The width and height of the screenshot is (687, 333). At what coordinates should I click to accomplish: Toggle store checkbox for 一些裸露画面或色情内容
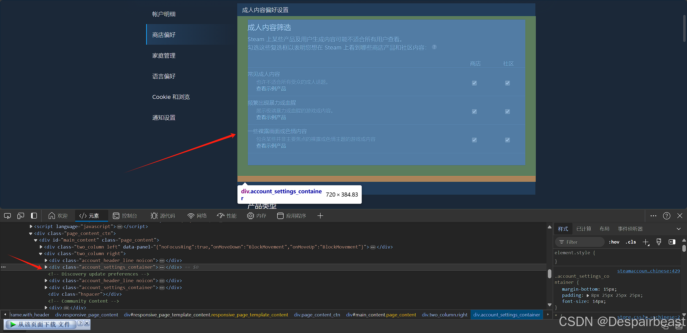pyautogui.click(x=474, y=140)
